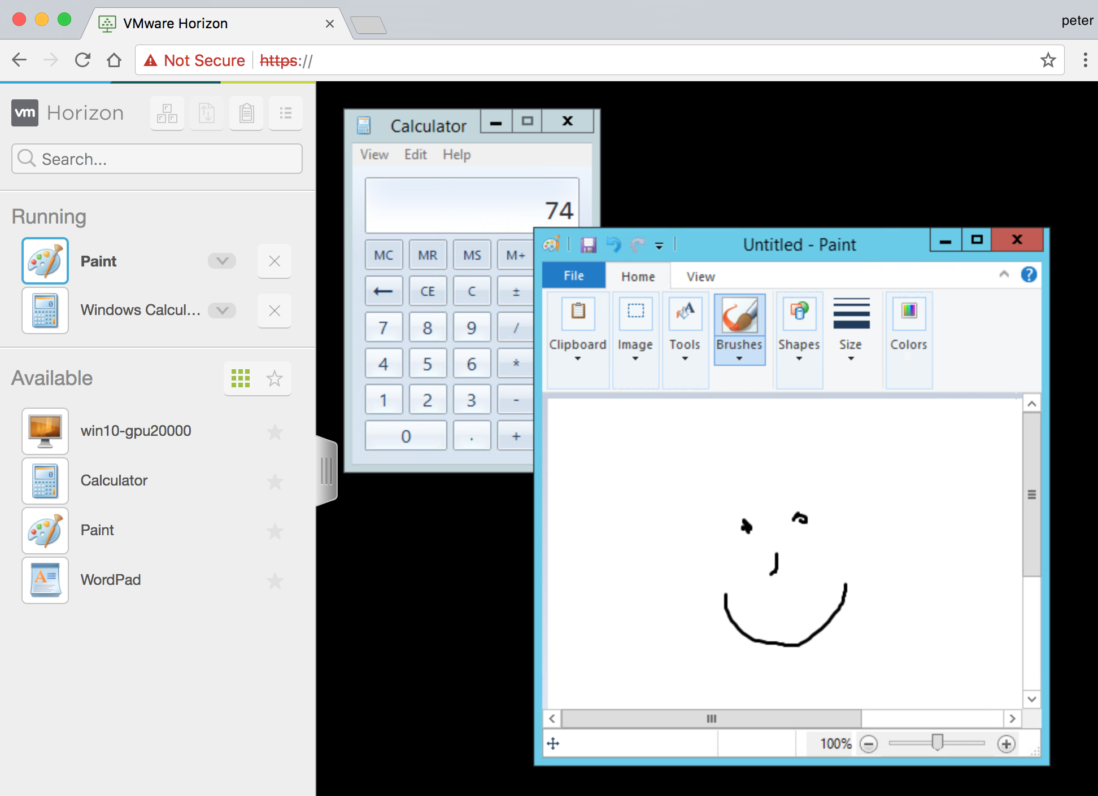
Task: Select the Brushes tool icon in Paint
Action: 739,316
